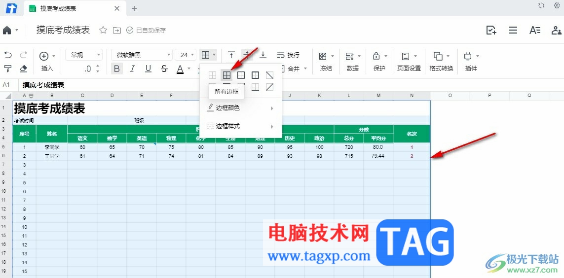Expand the font color dropdown arrow
564x278 pixels.
(x=189, y=69)
